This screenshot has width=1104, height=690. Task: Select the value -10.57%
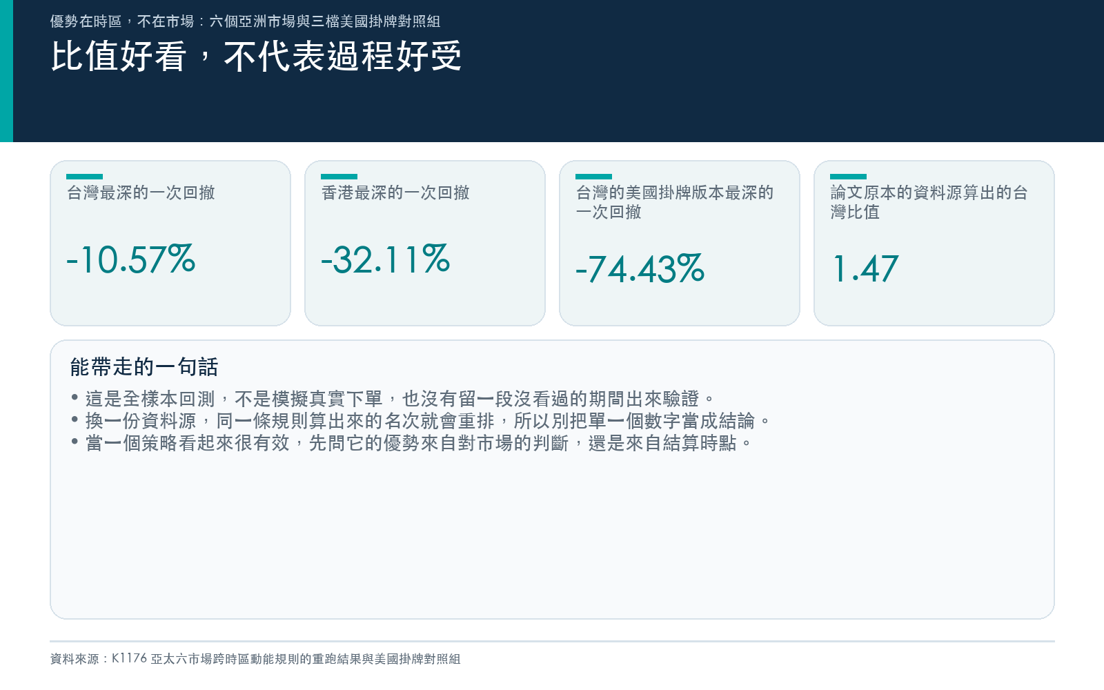point(130,259)
